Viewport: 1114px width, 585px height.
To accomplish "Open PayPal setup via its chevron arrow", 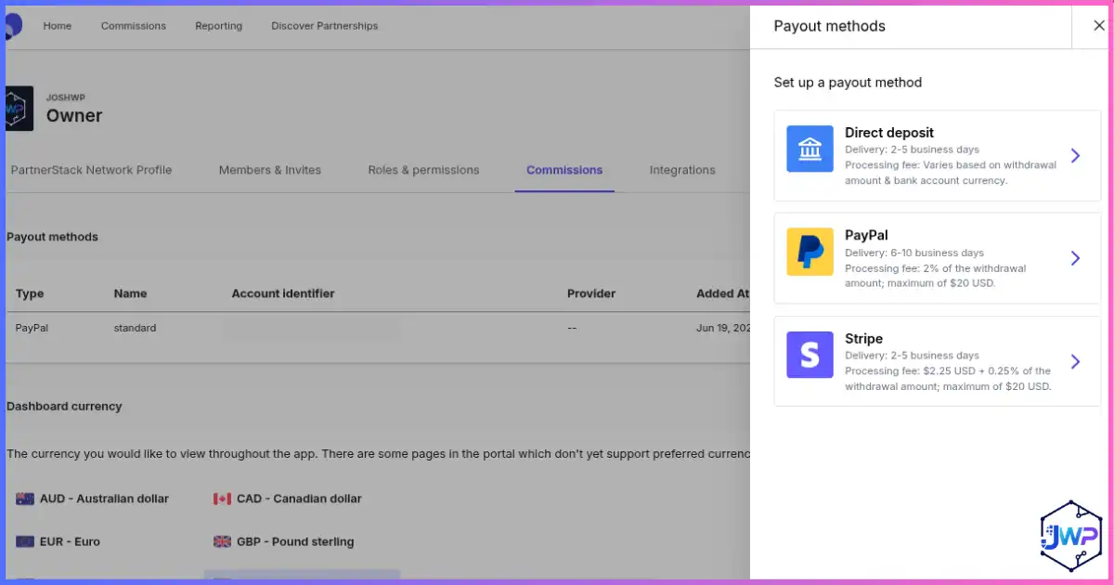I will click(1075, 258).
